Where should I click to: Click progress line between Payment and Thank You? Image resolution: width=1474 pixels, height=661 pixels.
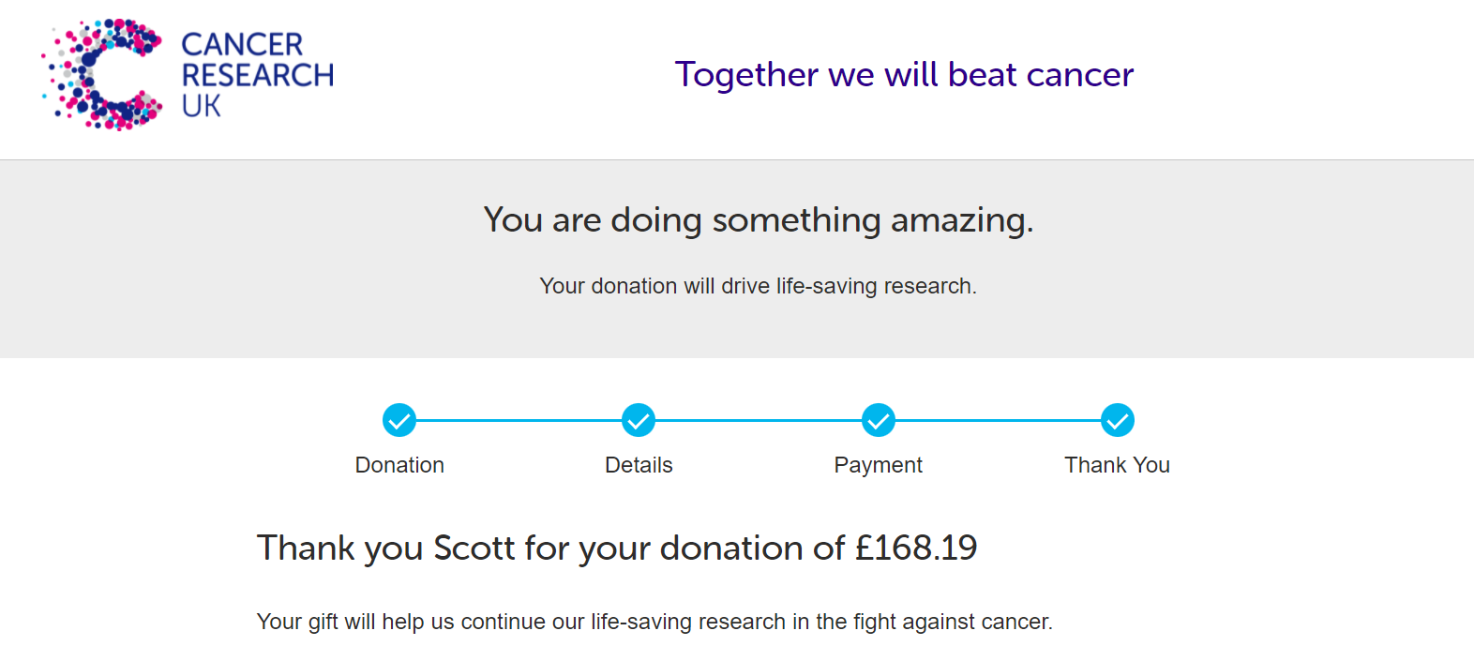point(998,421)
